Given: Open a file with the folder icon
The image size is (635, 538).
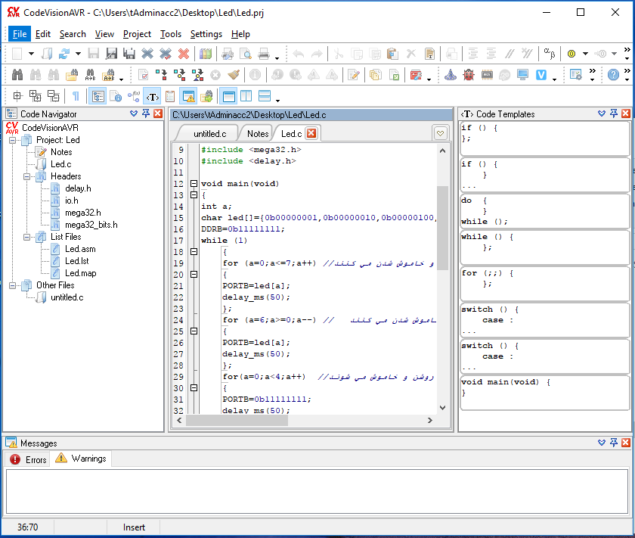Looking at the screenshot, I should (x=47, y=54).
